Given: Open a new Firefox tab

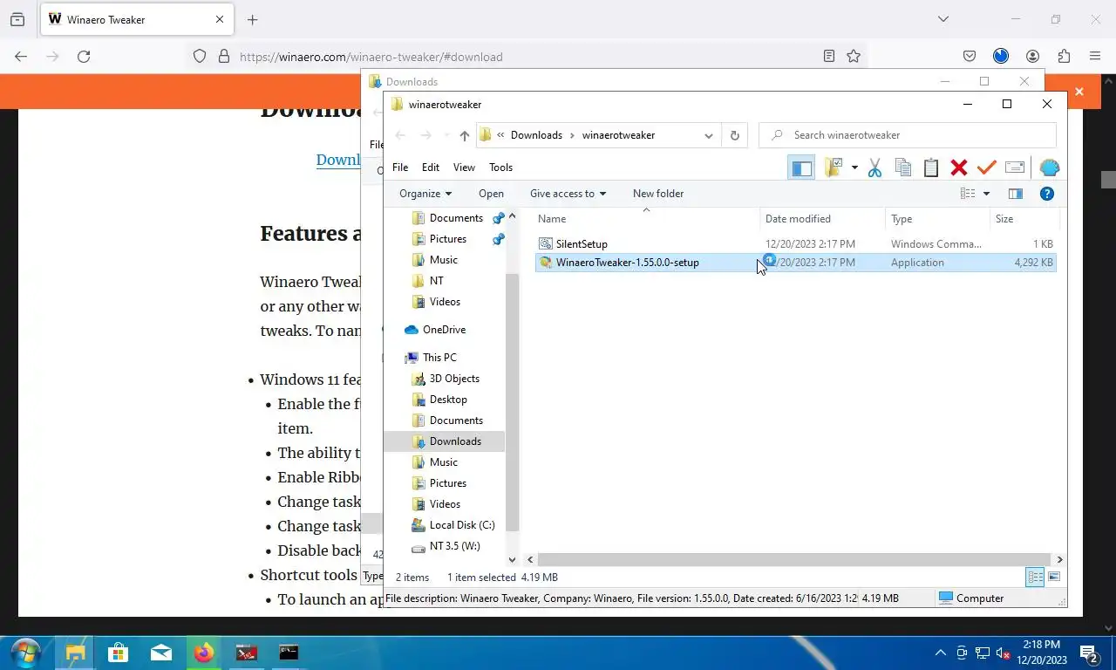Looking at the screenshot, I should pyautogui.click(x=253, y=19).
